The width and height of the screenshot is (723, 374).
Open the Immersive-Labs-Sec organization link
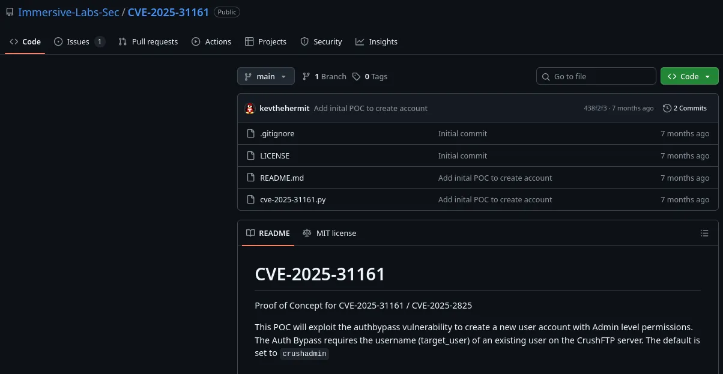68,12
